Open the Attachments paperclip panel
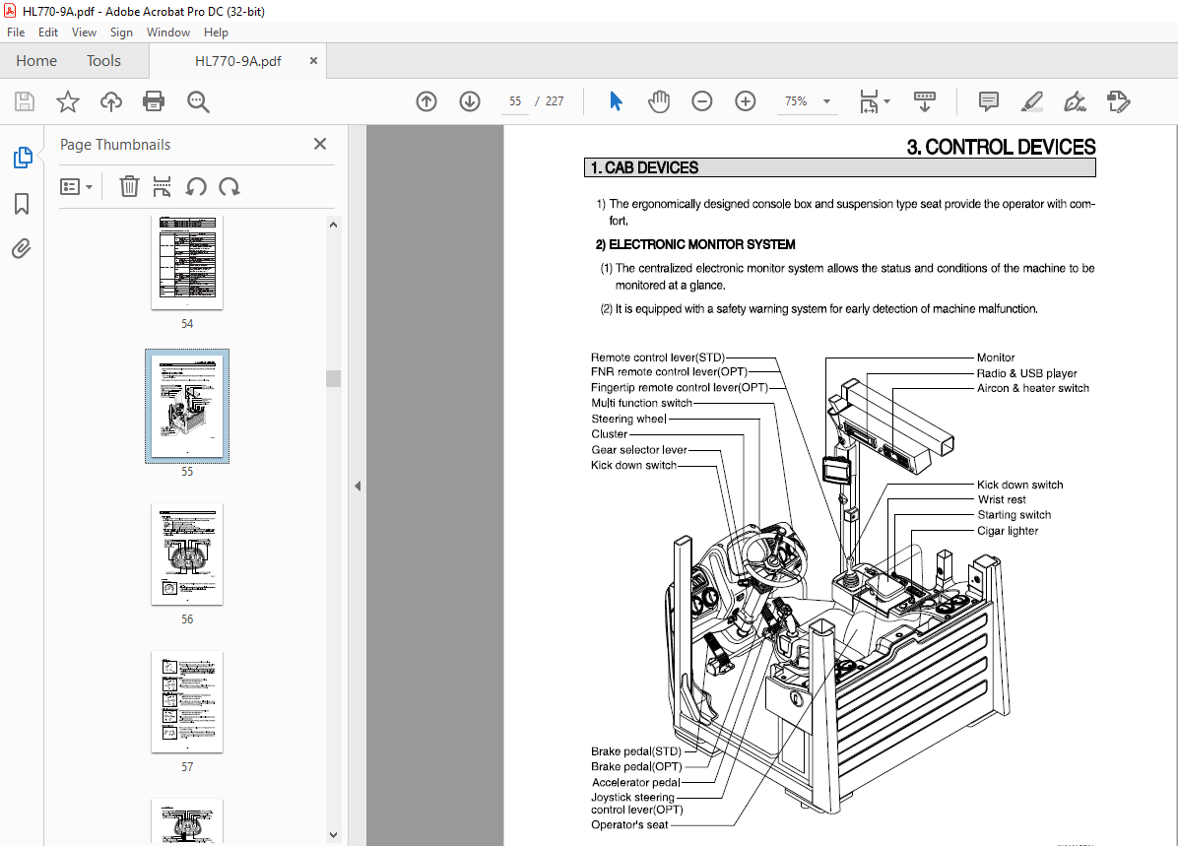This screenshot has height=846, width=1178. [22, 249]
